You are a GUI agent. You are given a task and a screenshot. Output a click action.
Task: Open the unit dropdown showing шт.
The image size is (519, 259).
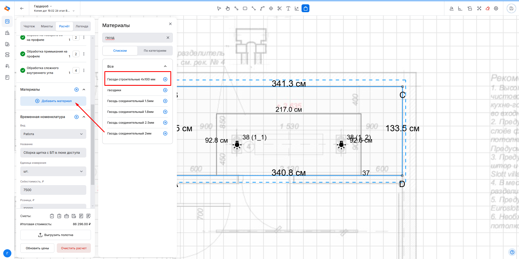(53, 171)
